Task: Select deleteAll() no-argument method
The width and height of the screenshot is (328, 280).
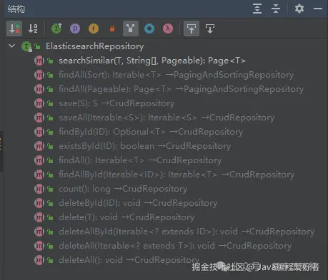Action: click(x=129, y=260)
